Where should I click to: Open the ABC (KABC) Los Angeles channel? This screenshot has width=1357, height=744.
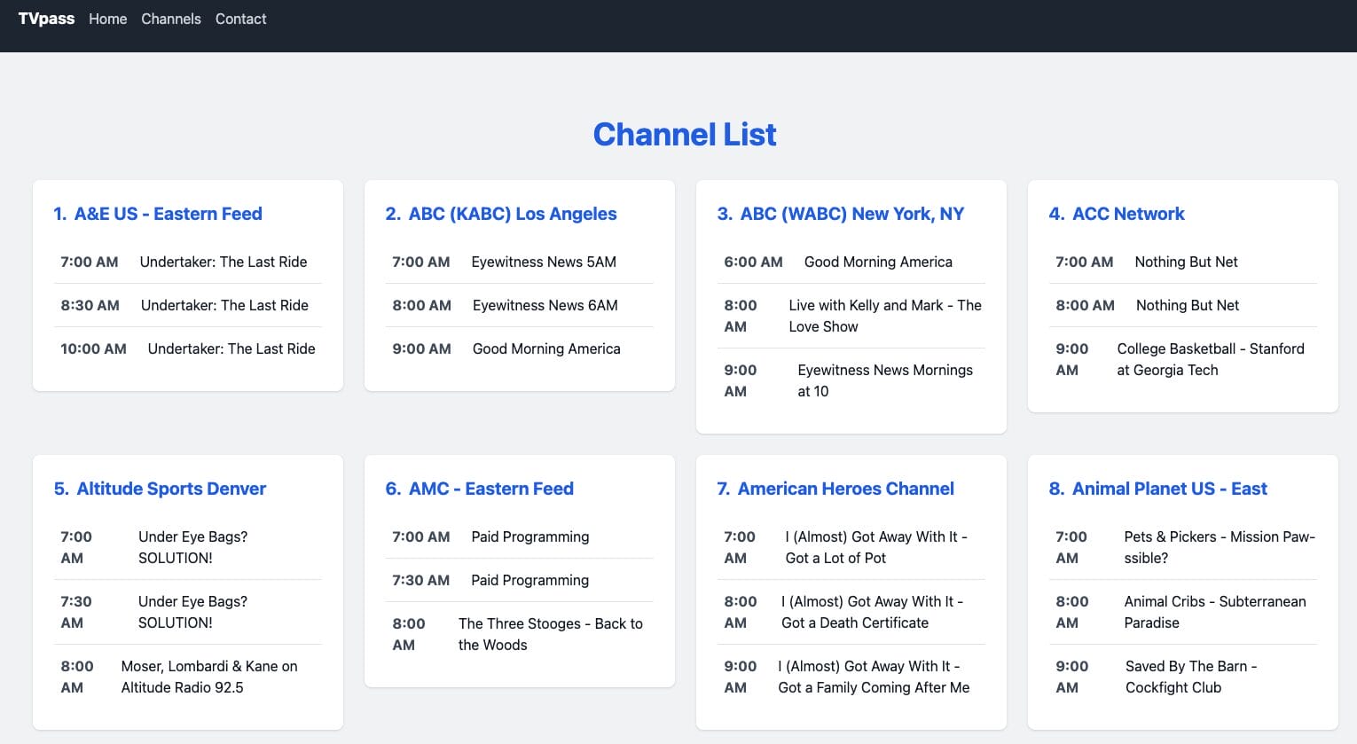click(x=501, y=214)
